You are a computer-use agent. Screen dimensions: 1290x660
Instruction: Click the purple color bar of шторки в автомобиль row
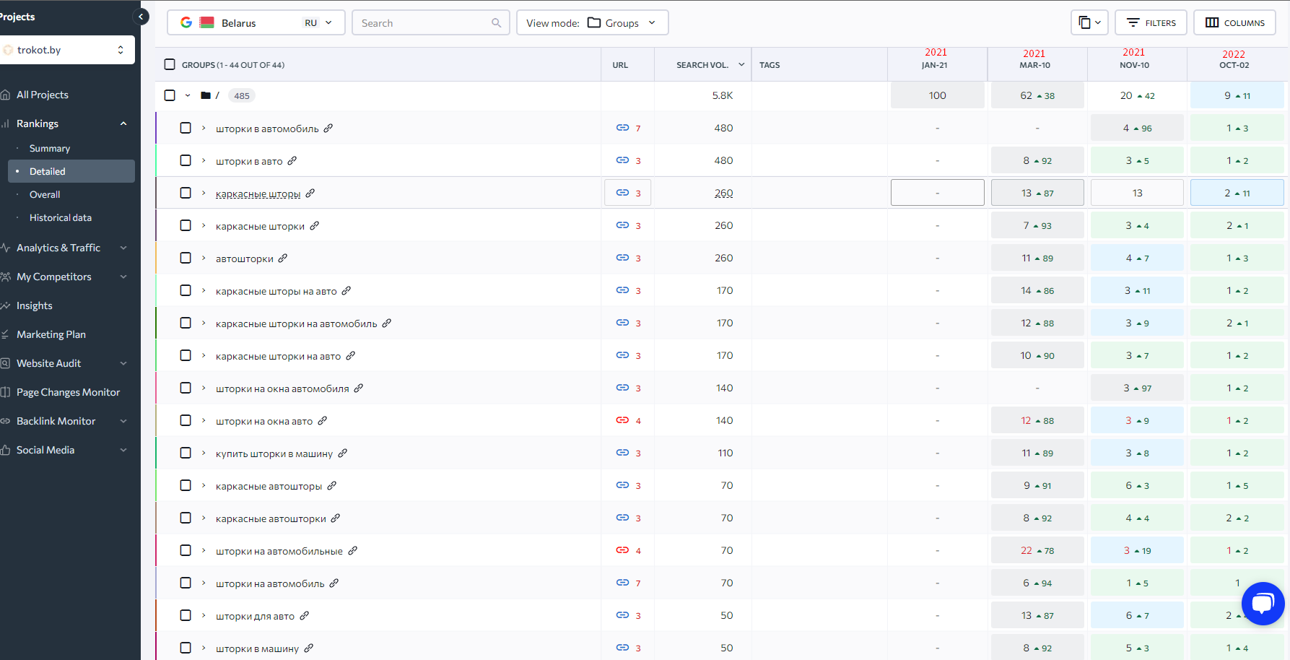(x=156, y=128)
